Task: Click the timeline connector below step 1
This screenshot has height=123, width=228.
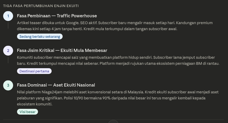Action: pos(8,25)
